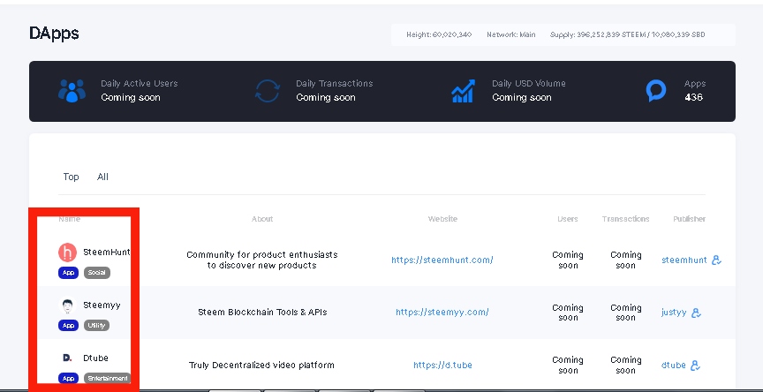The image size is (763, 392).
Task: Click the Daily Active Users people icon
Action: 72,91
